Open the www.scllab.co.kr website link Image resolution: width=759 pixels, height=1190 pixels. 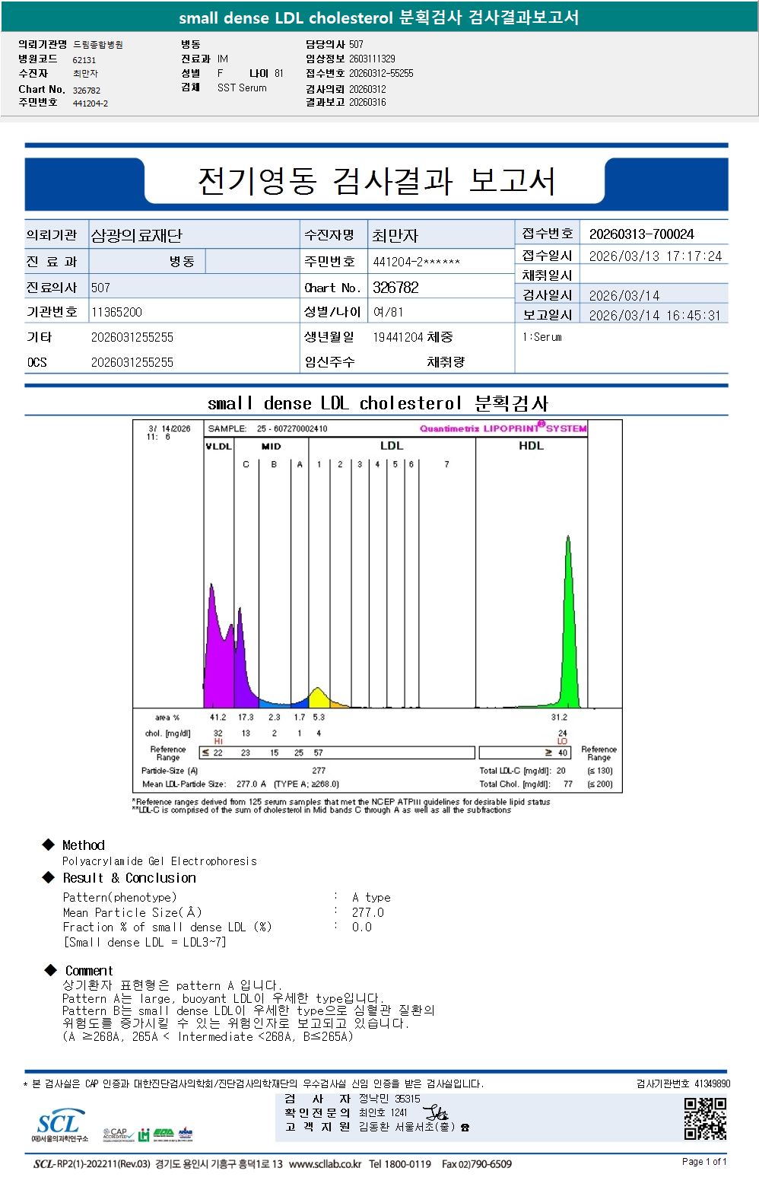[x=326, y=1164]
